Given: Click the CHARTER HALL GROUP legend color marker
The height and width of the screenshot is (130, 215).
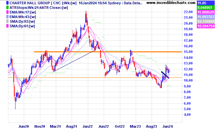Looking at the screenshot, I should [x=7, y=3].
